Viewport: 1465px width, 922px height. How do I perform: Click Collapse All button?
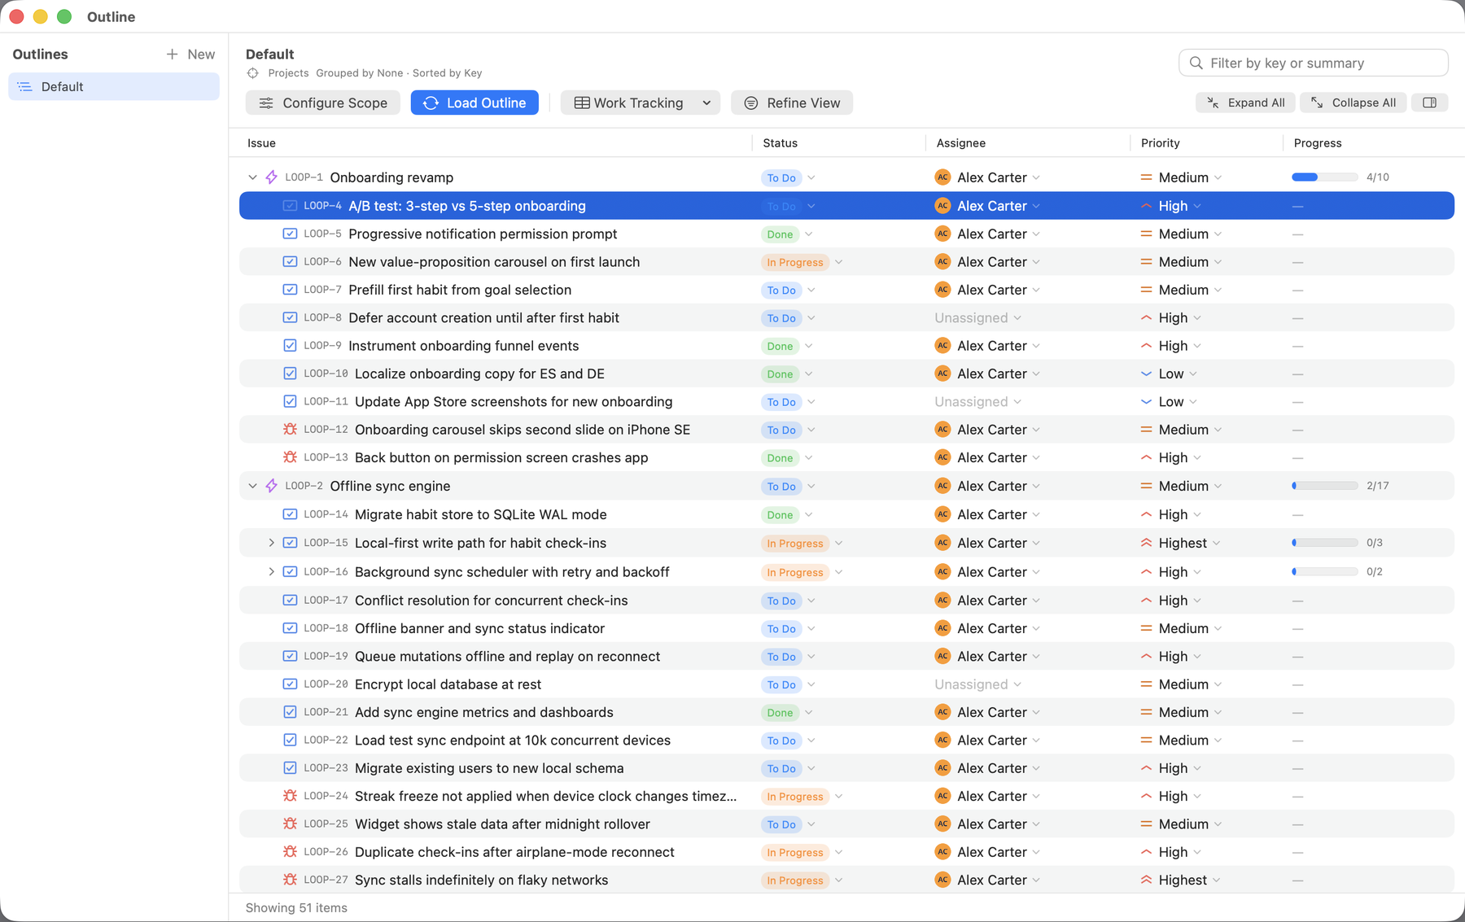(1353, 103)
